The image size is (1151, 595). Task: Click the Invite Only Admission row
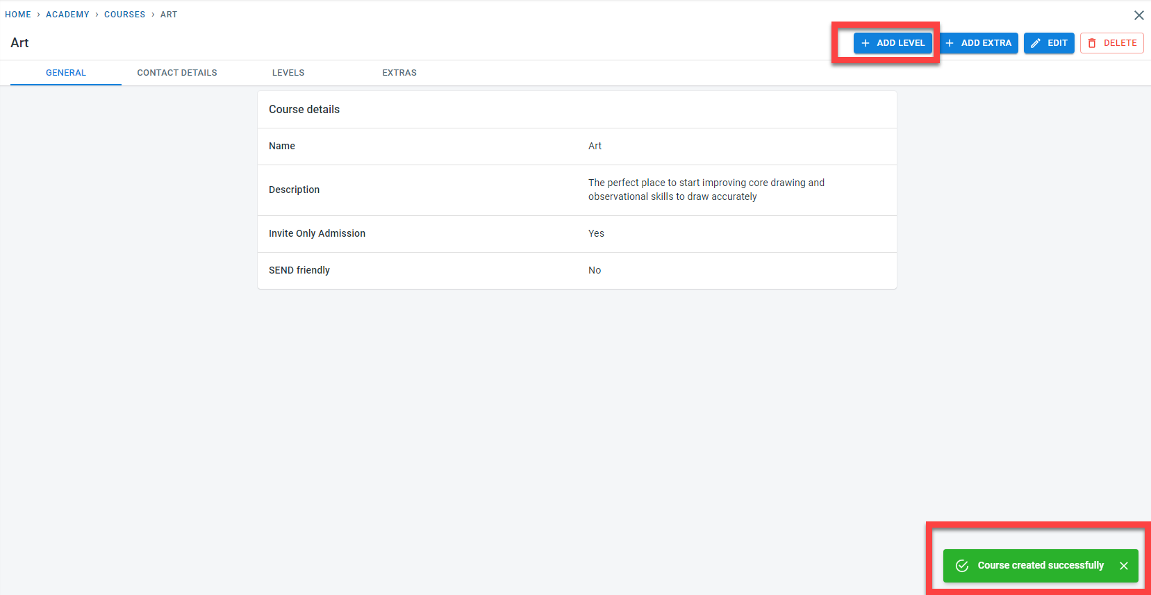pos(577,234)
